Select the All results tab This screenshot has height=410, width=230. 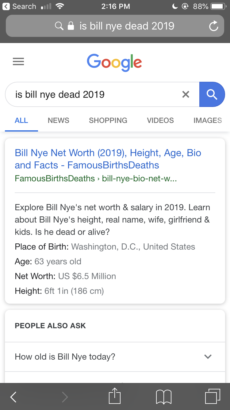pos(21,120)
